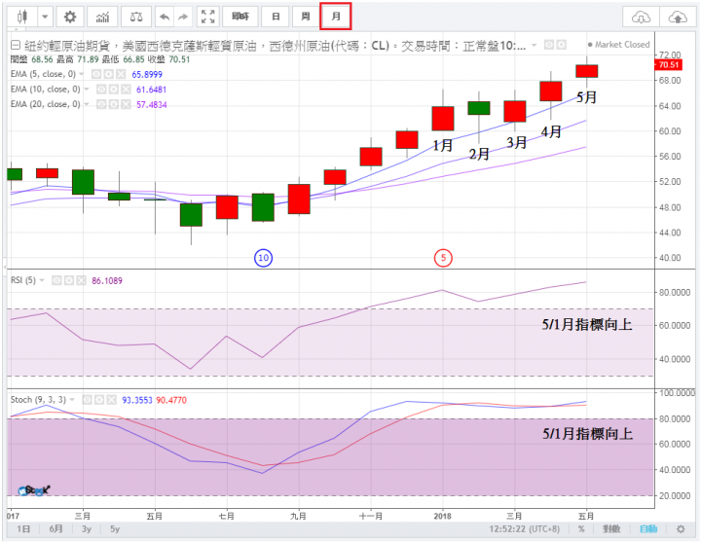Set date range to 5y
Viewport: 701px width, 542px height.
coord(115,529)
